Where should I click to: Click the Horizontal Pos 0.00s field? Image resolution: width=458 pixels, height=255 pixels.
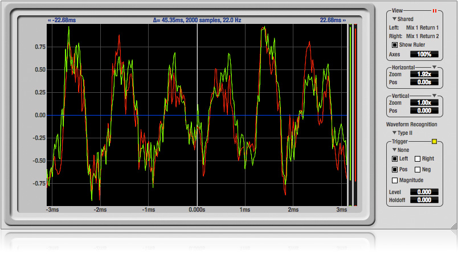tap(424, 83)
